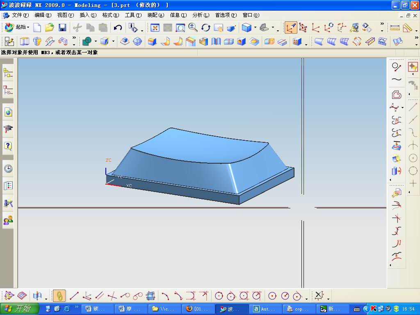Click the 16:54 system clock
This screenshot has height=315, width=420.
[x=408, y=309]
